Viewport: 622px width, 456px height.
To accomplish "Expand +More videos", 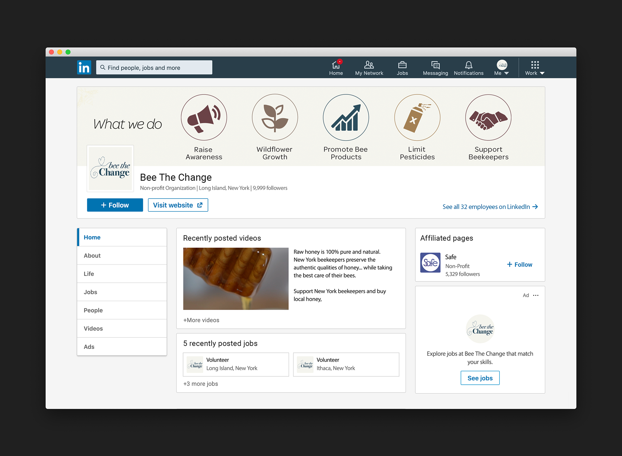I will [201, 320].
